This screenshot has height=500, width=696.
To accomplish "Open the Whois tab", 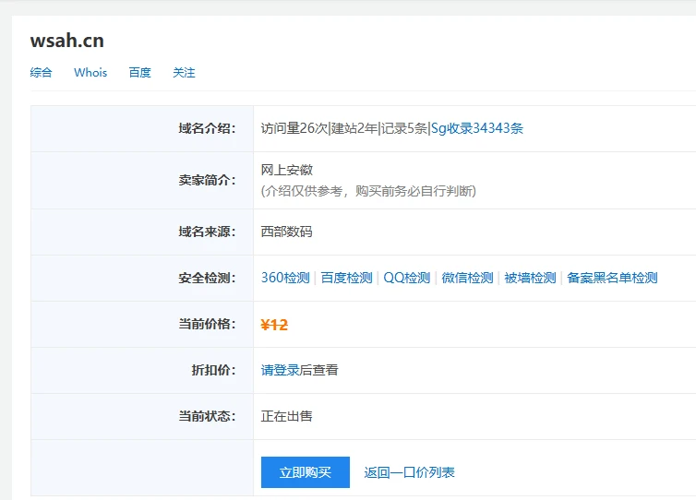I will pyautogui.click(x=90, y=73).
